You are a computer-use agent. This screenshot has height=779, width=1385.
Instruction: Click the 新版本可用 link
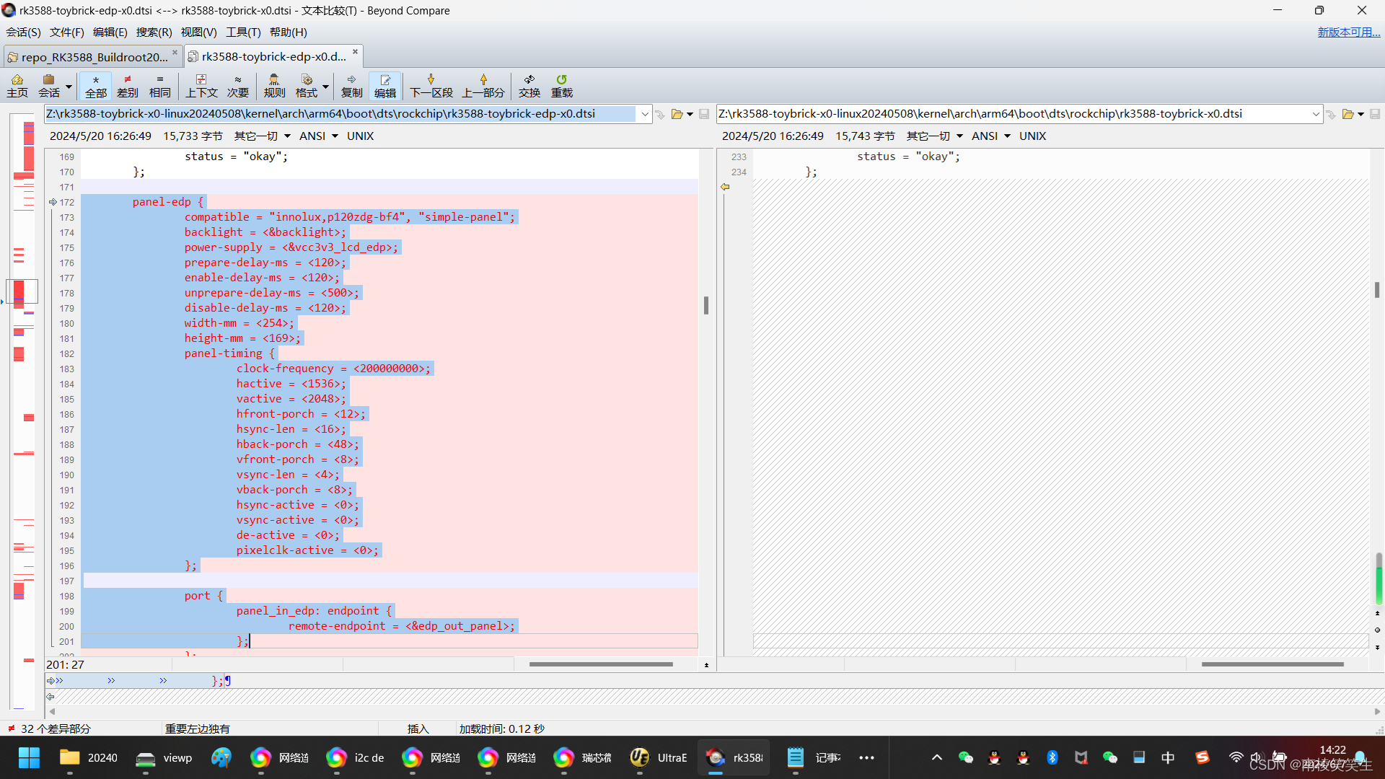1348,32
